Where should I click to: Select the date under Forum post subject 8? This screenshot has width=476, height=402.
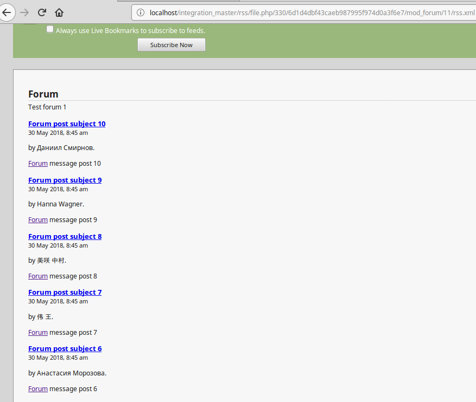(x=58, y=245)
